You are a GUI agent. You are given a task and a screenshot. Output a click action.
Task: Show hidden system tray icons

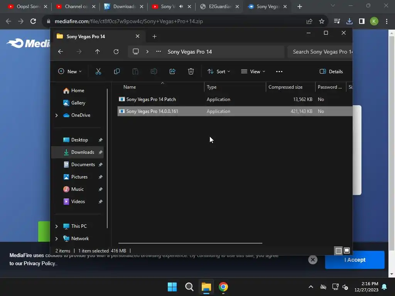[x=311, y=287]
